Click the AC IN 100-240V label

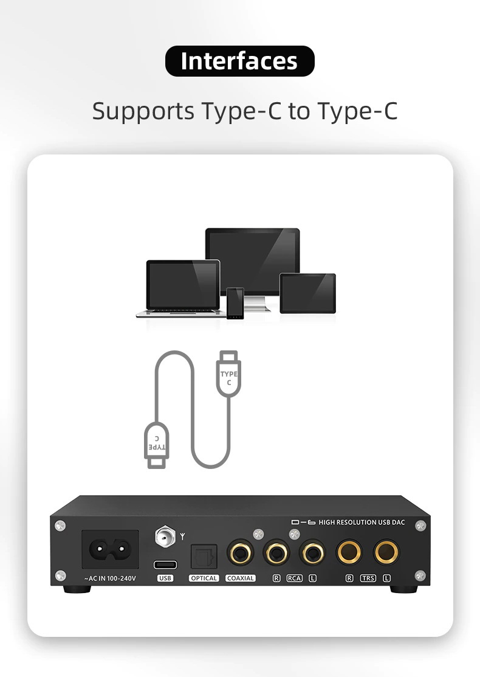pyautogui.click(x=110, y=578)
